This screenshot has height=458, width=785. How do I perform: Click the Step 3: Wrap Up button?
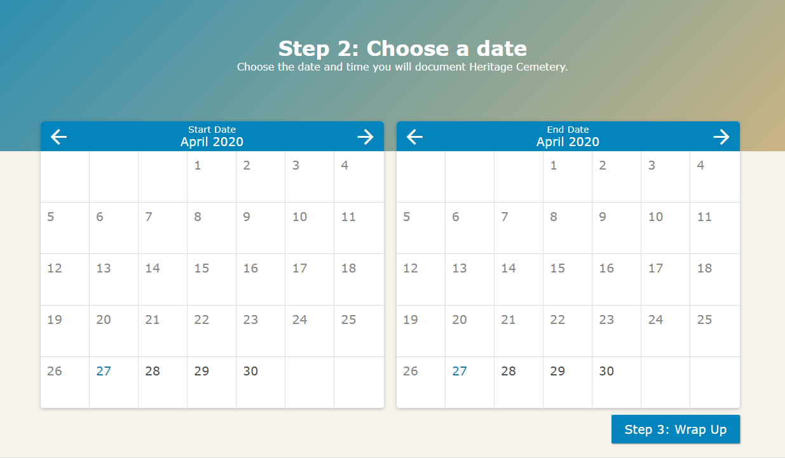(x=676, y=429)
